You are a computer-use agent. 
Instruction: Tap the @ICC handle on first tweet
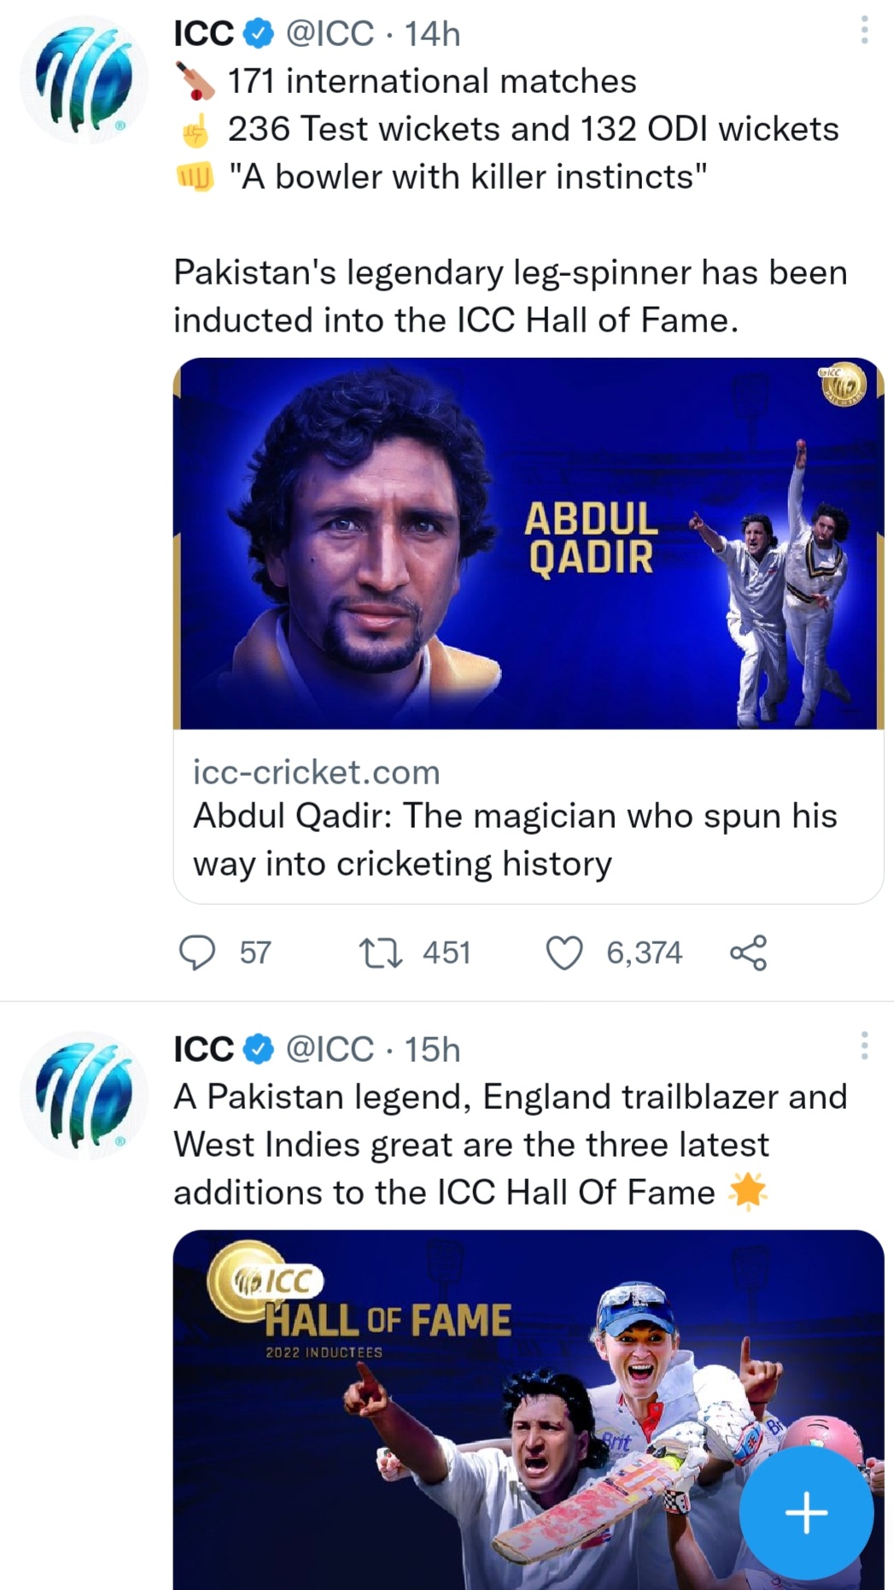(x=330, y=33)
